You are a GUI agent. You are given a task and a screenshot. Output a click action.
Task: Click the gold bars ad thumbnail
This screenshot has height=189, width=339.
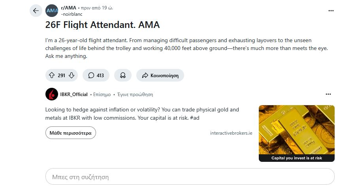(296, 130)
